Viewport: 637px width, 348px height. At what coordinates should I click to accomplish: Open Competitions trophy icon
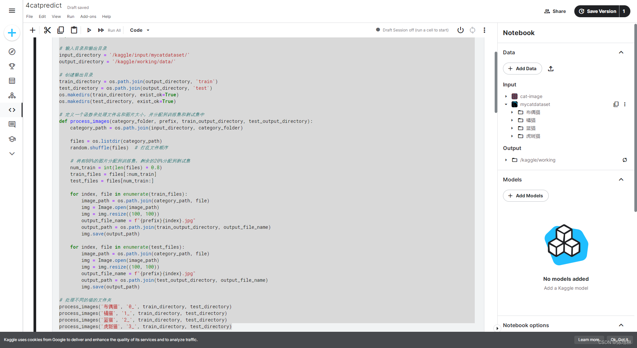12,66
